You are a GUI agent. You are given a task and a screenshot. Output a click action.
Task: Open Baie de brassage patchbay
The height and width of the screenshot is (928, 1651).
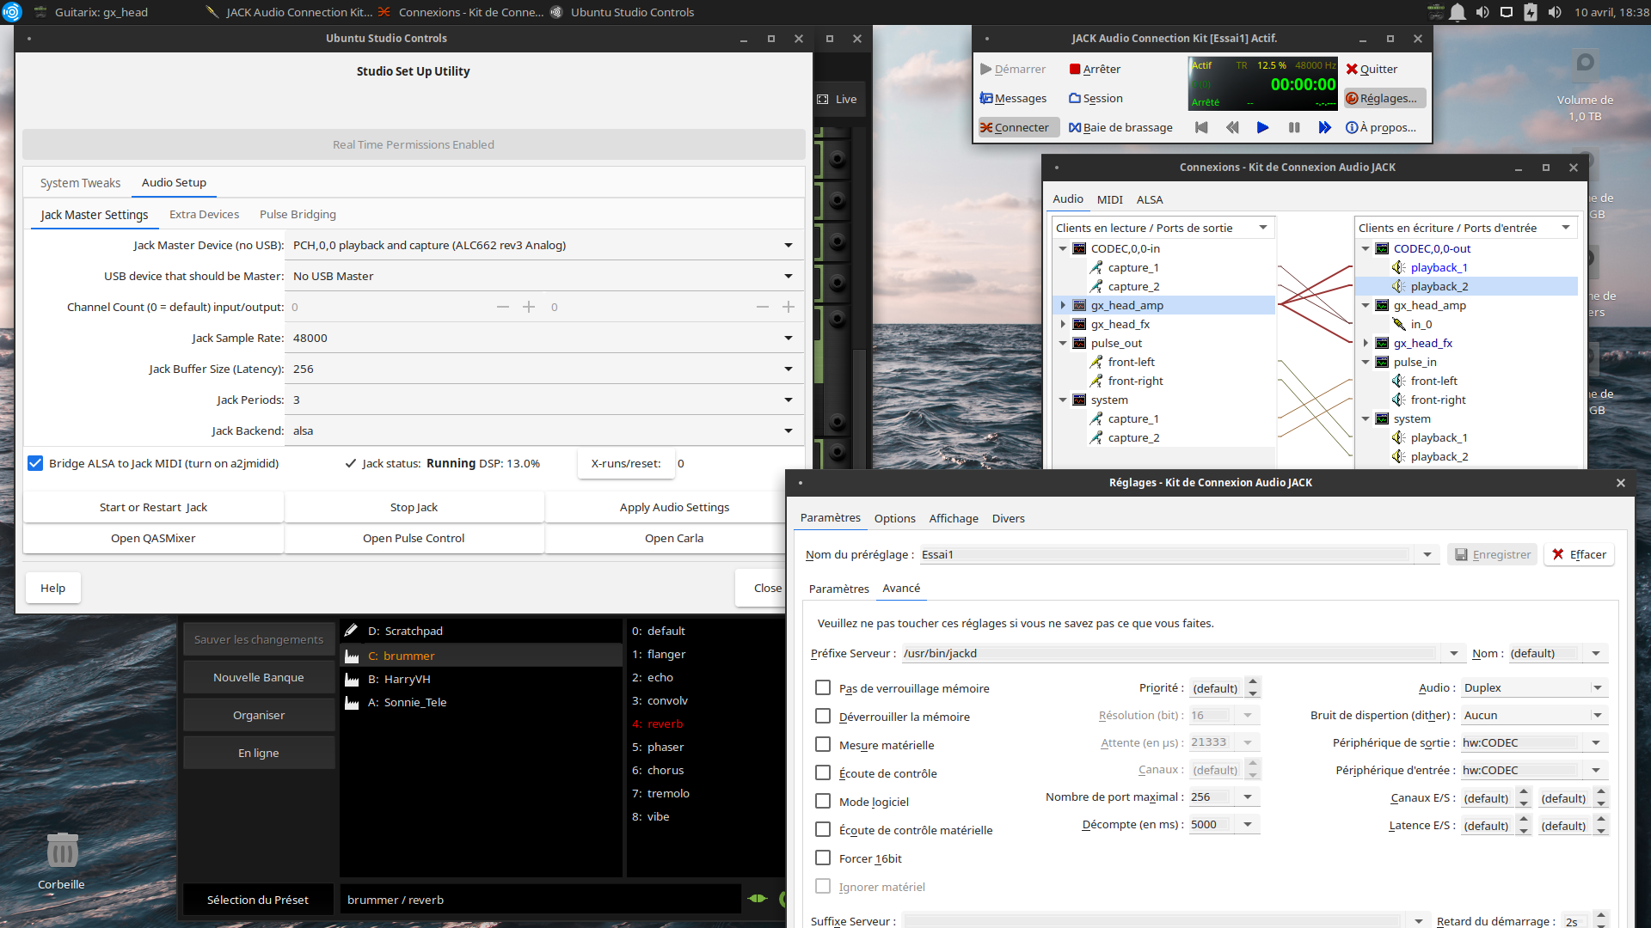click(x=1120, y=127)
